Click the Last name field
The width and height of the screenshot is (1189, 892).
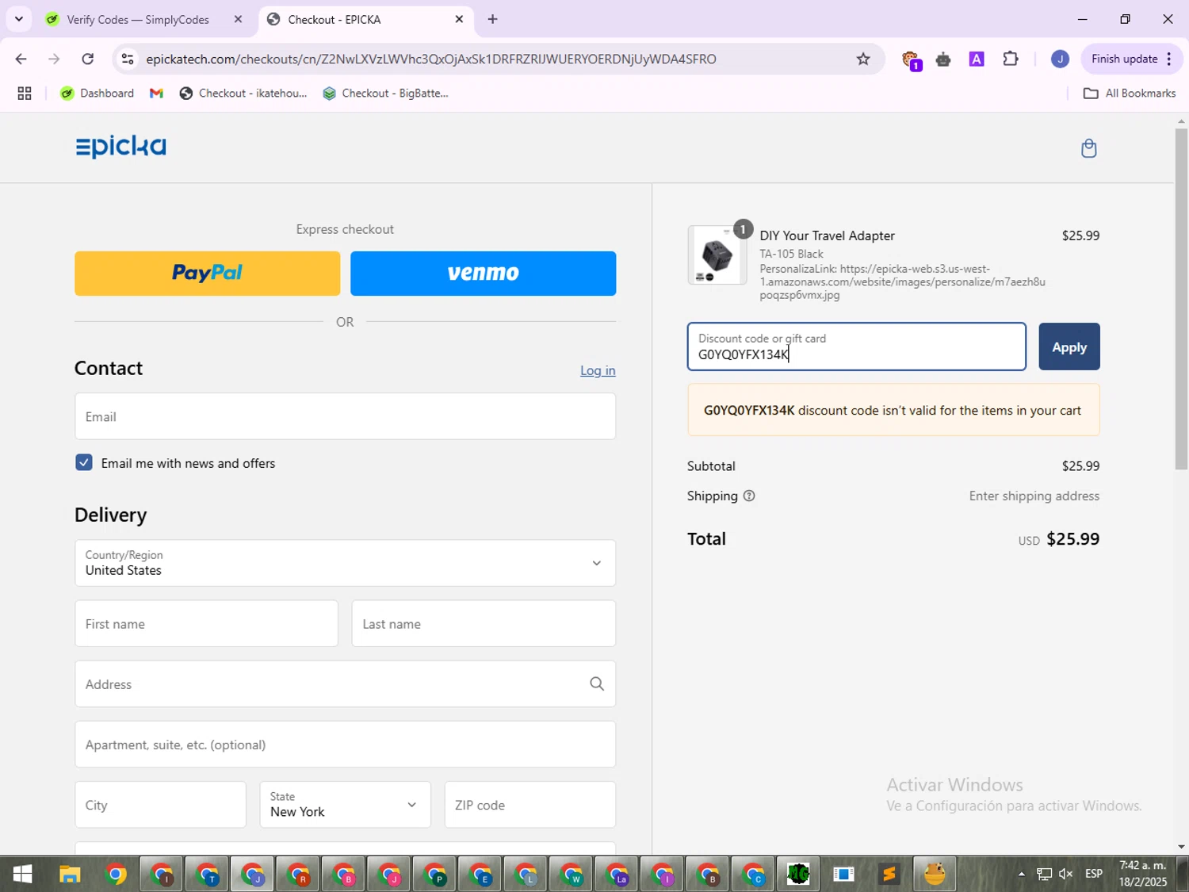tap(484, 624)
